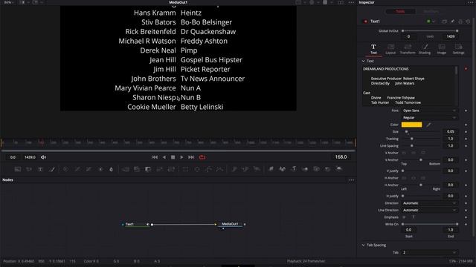The height and width of the screenshot is (267, 476).
Task: Collapse the Tab Spacing section
Action: pos(364,245)
